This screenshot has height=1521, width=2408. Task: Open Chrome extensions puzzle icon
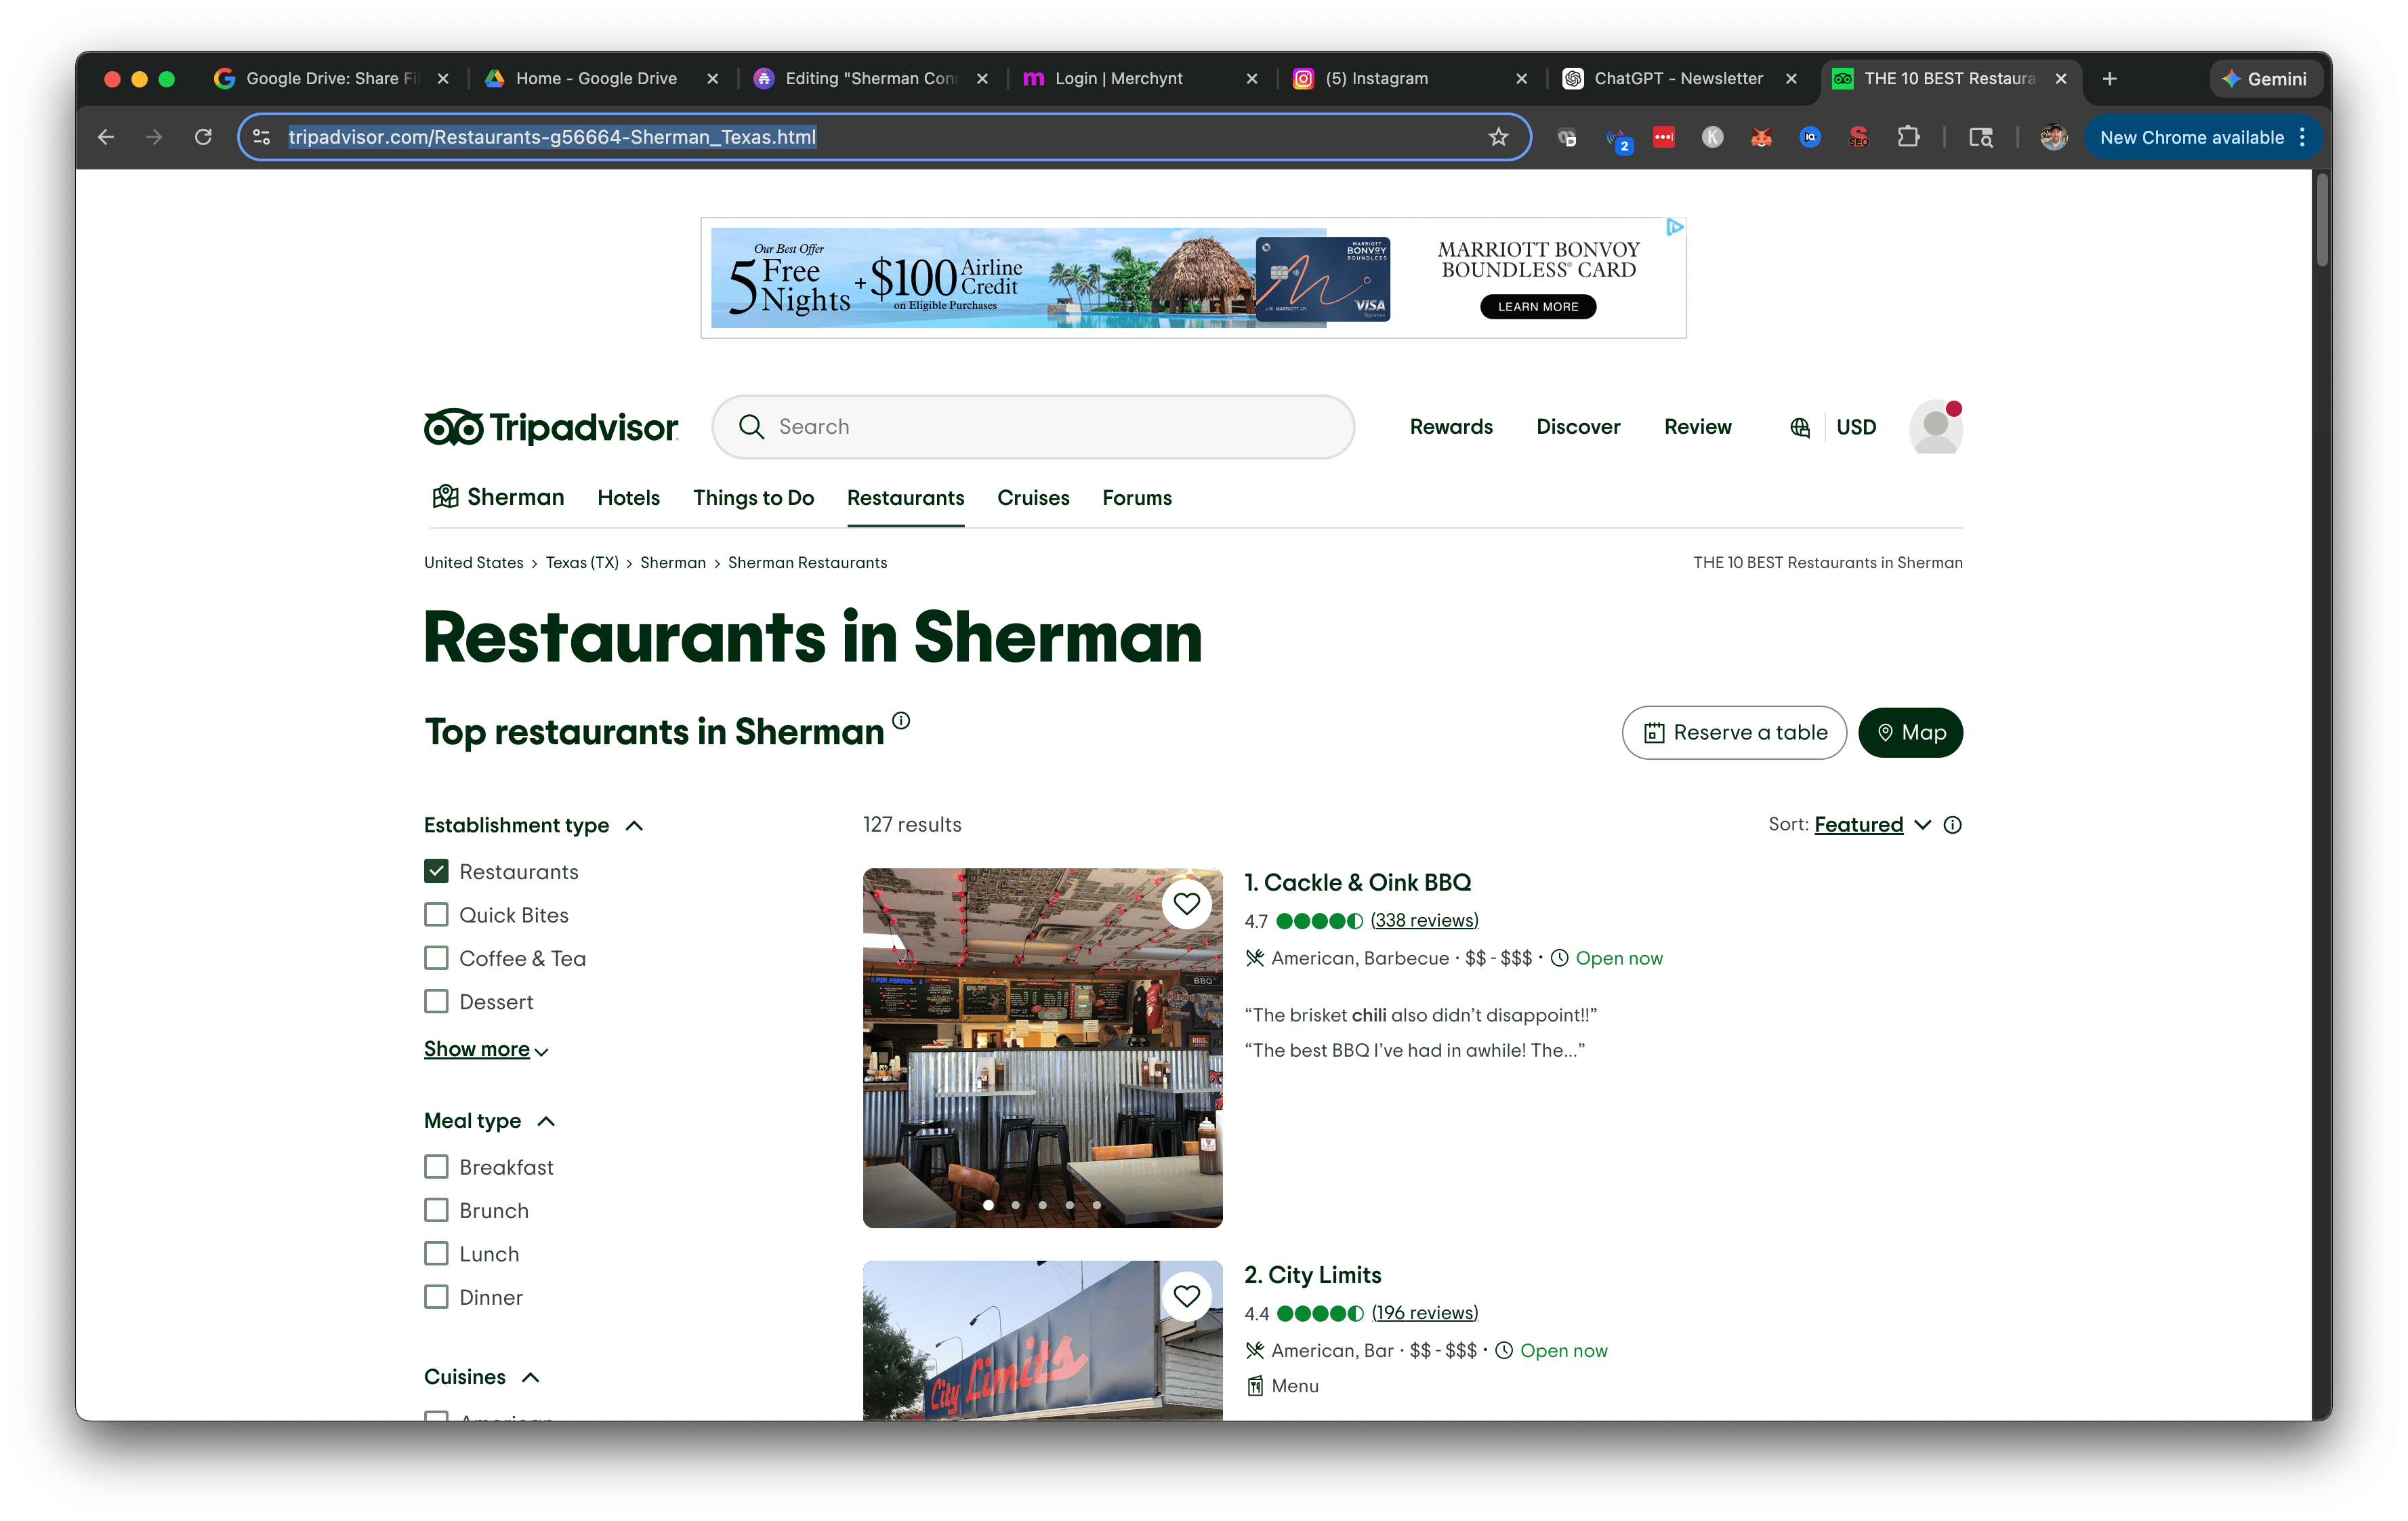[x=1908, y=137]
